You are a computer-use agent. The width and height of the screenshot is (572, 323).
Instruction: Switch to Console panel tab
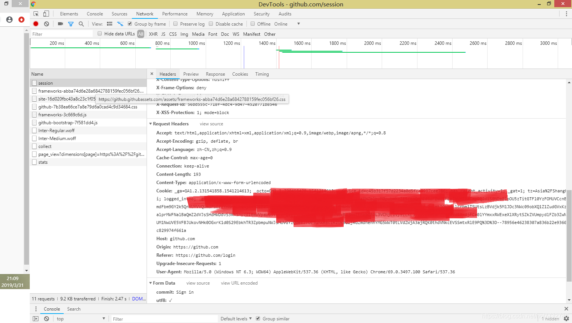coord(95,14)
